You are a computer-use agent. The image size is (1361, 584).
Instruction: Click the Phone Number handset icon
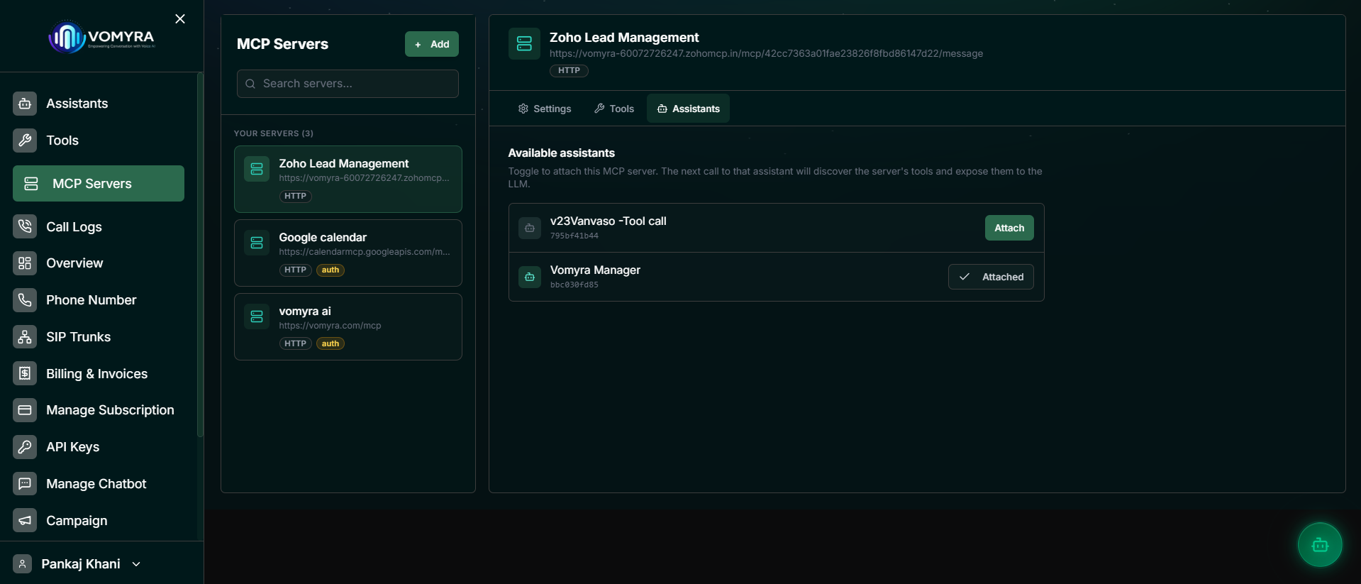tap(25, 300)
